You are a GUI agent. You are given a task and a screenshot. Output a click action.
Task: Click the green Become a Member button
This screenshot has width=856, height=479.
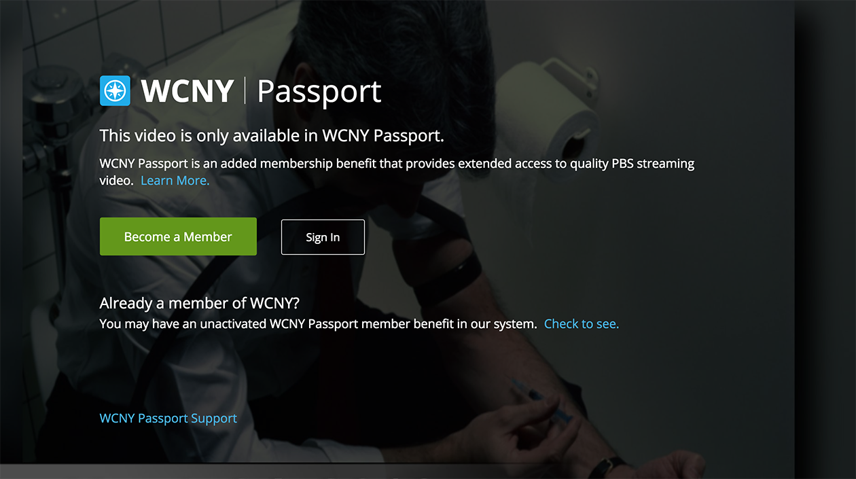[x=178, y=236]
